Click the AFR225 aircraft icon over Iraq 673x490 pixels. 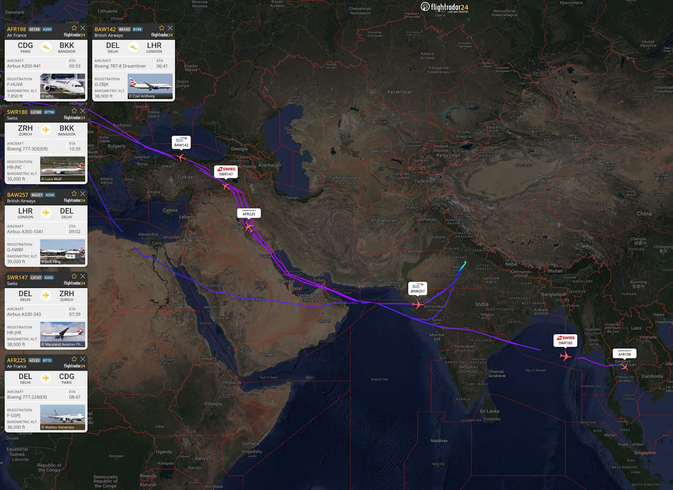[249, 227]
